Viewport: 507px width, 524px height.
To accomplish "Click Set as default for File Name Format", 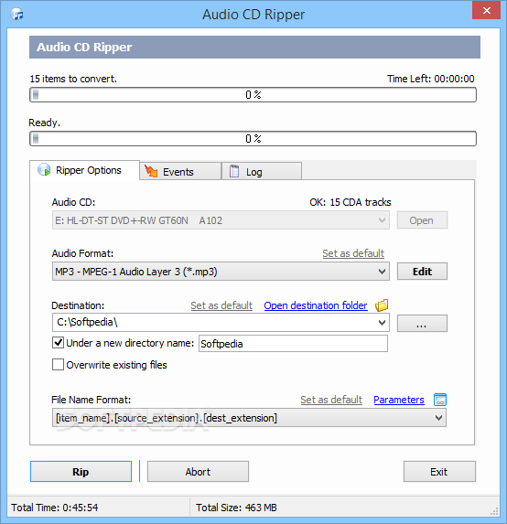I will click(331, 400).
